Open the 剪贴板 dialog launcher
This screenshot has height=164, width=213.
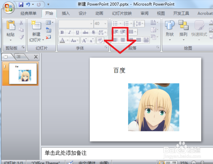pos(23,47)
